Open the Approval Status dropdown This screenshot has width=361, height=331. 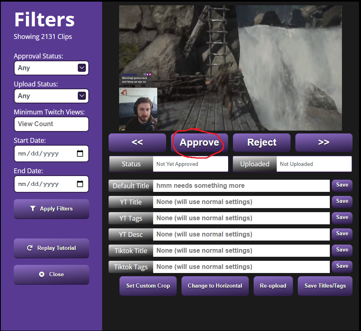click(51, 68)
